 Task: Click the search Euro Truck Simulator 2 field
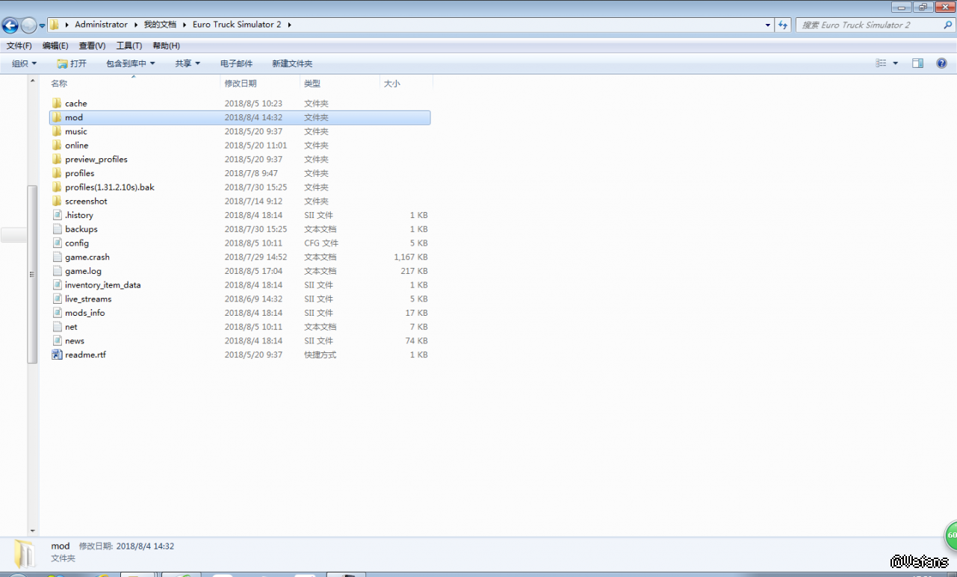[867, 25]
